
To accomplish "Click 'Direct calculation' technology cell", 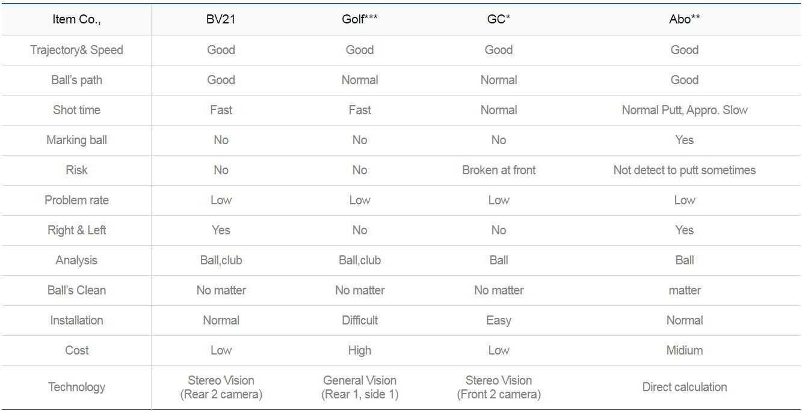I will click(x=684, y=387).
